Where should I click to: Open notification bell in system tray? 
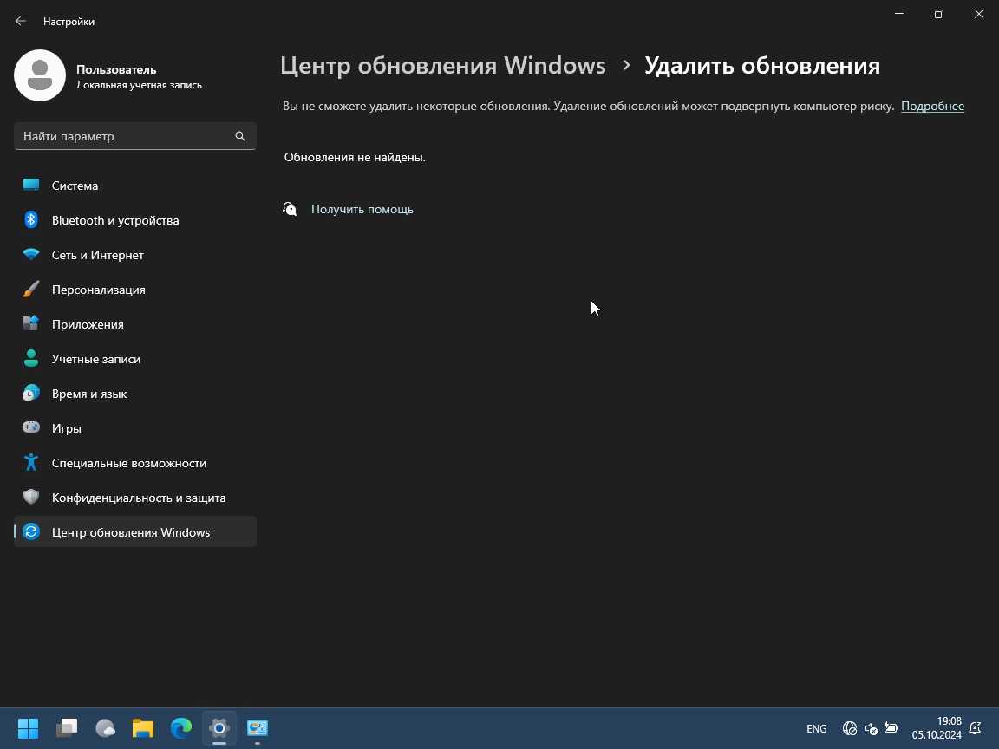pyautogui.click(x=976, y=728)
